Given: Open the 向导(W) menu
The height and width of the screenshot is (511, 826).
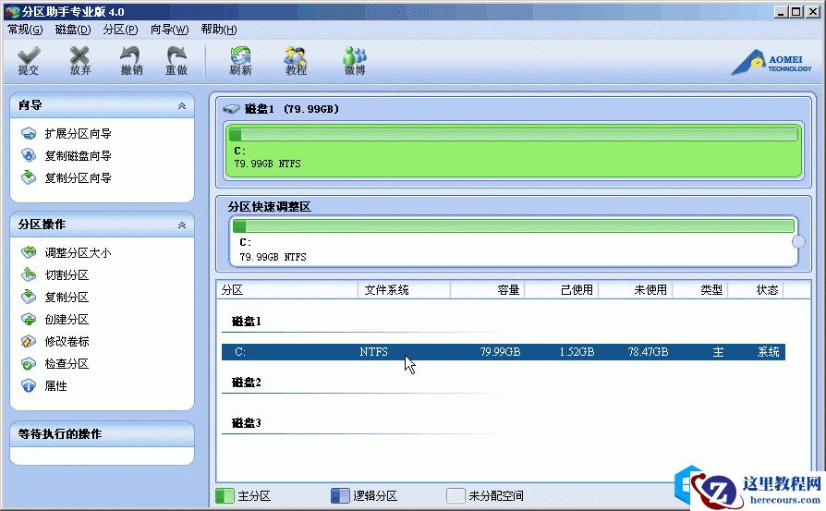Looking at the screenshot, I should tap(169, 30).
